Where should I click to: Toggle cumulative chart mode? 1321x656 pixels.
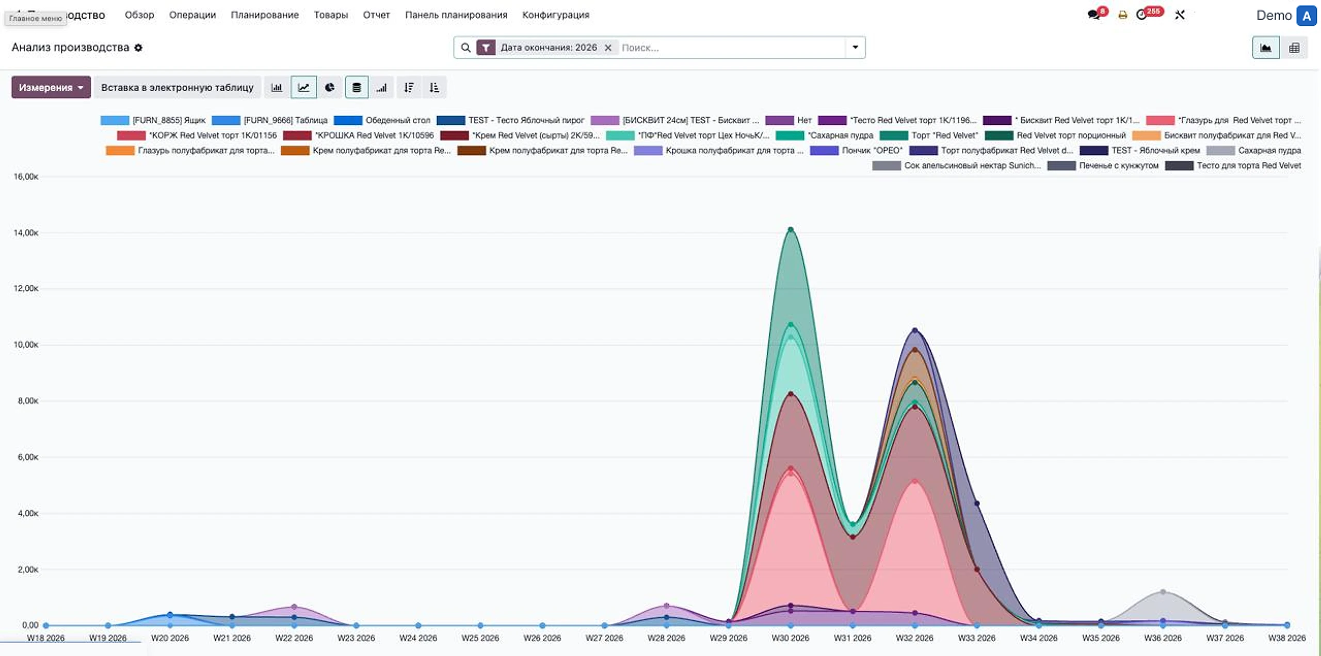[x=382, y=88]
